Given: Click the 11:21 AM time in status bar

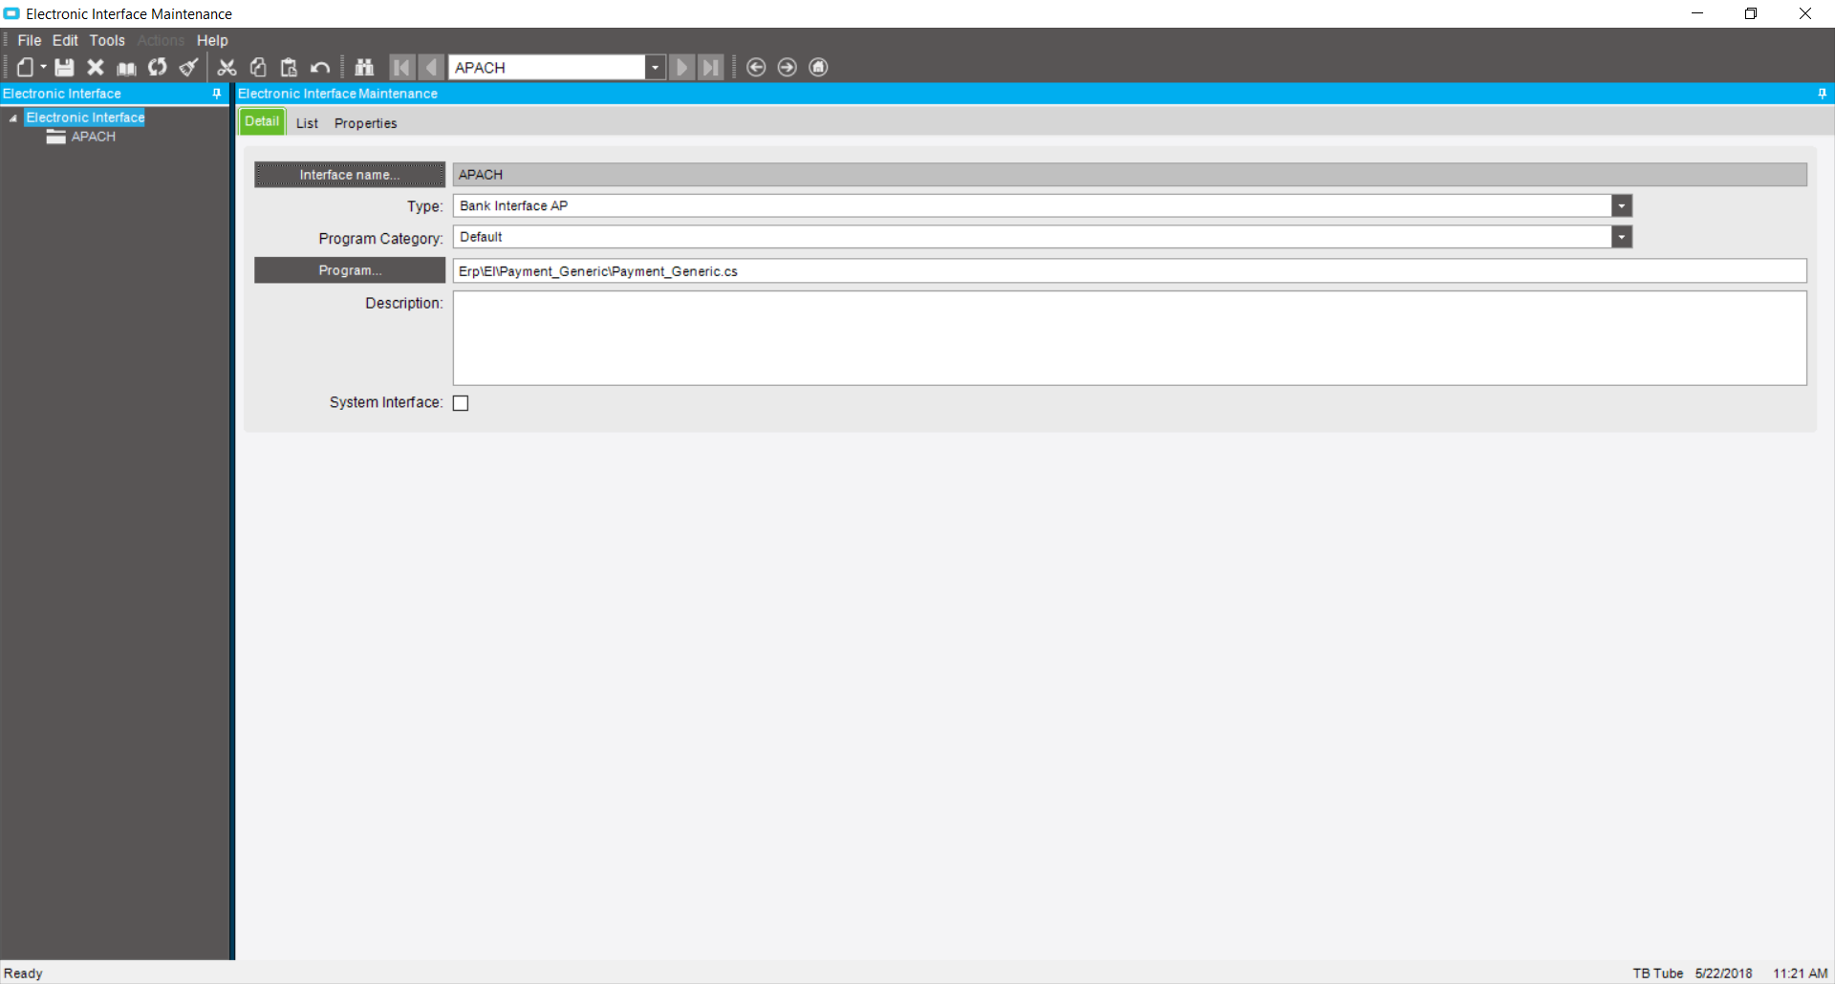Looking at the screenshot, I should point(1800,973).
